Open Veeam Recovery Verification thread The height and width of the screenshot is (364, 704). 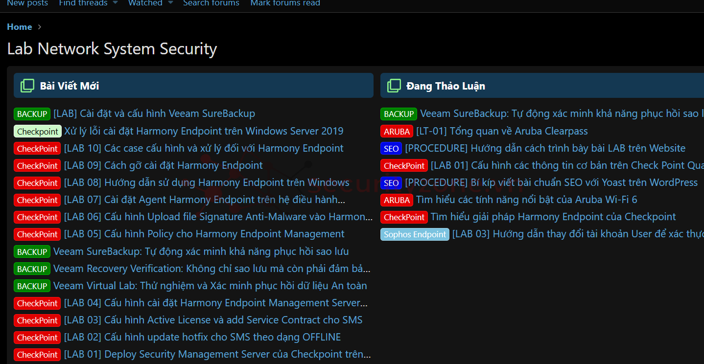pyautogui.click(x=212, y=269)
